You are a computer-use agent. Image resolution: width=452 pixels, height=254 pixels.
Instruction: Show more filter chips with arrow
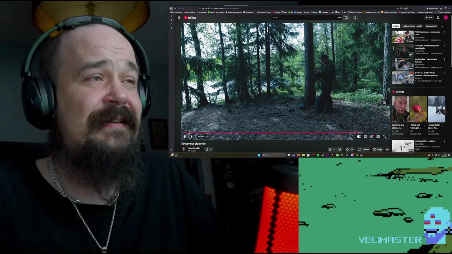point(442,26)
